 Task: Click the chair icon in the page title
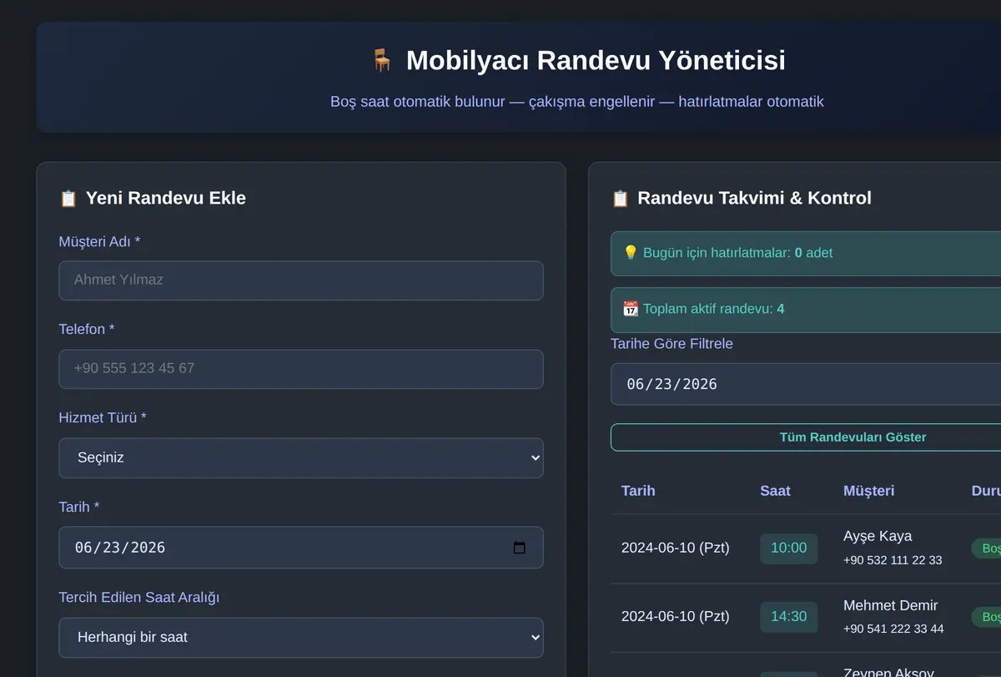382,60
